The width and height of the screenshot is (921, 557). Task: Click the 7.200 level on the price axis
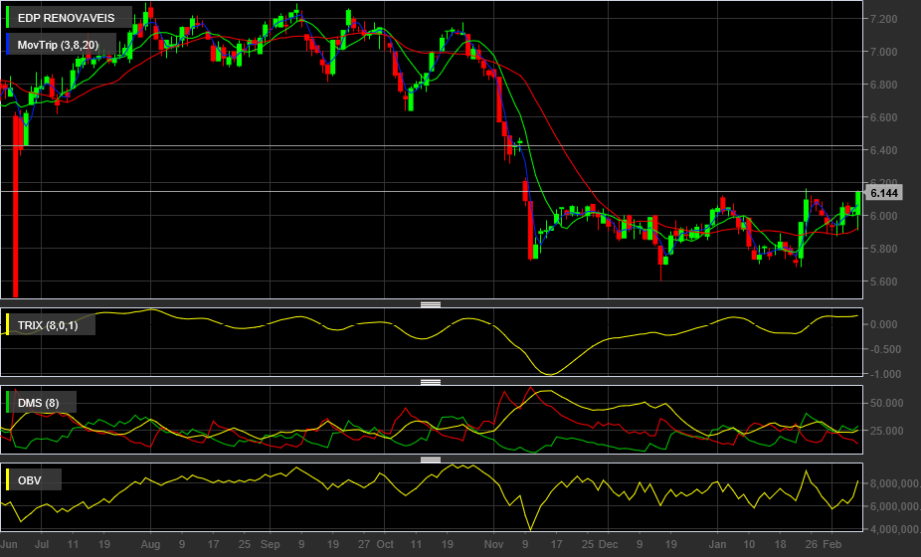(x=883, y=19)
